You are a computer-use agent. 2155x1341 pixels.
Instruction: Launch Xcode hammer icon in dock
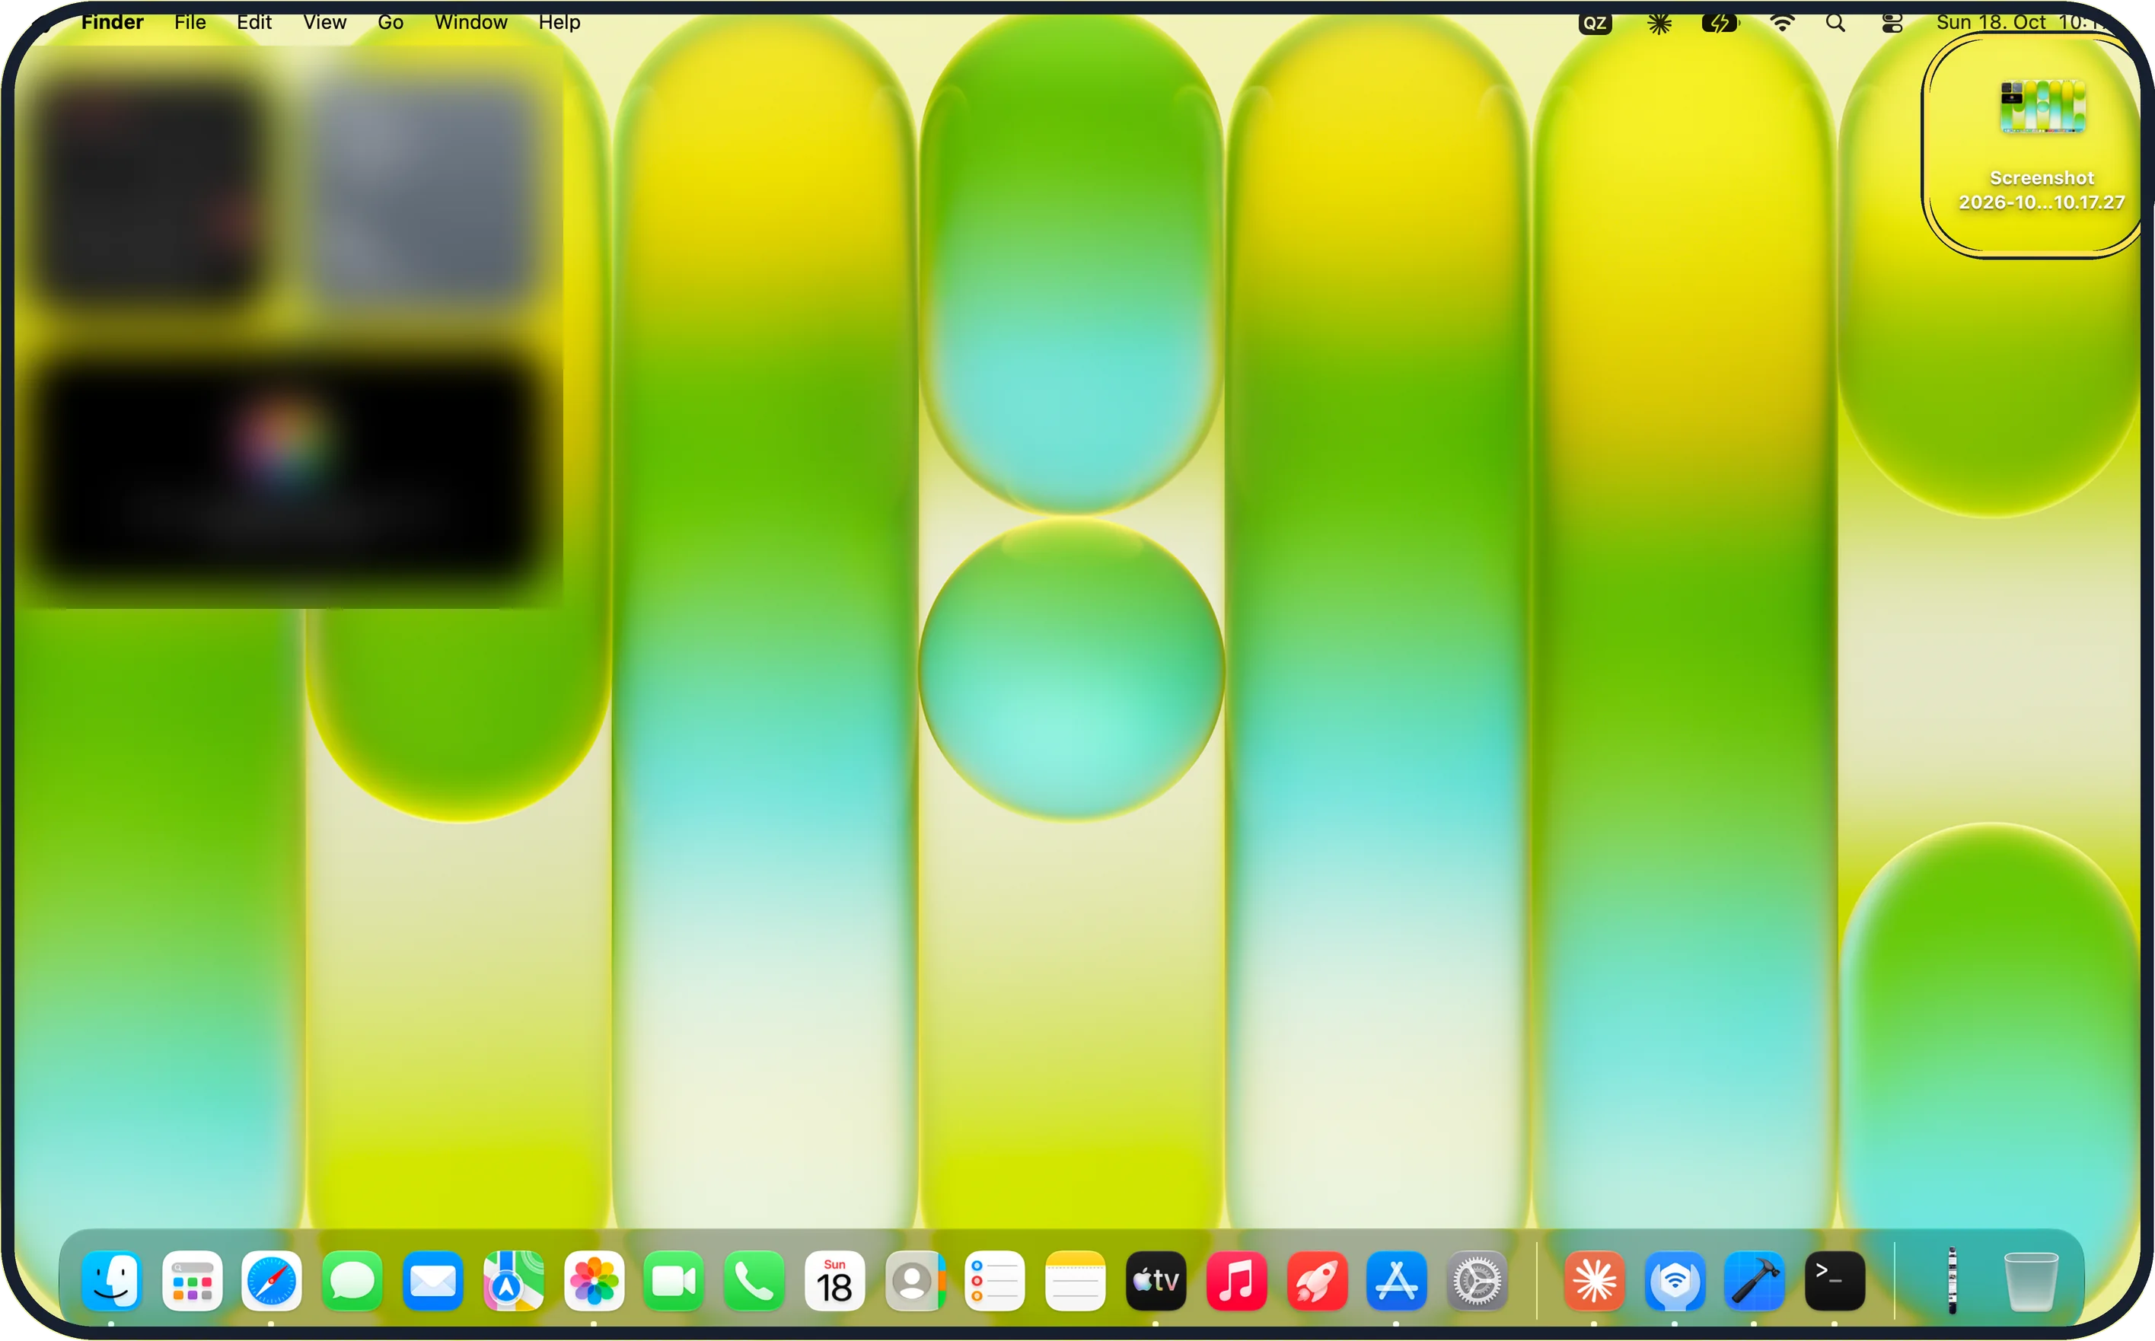coord(1755,1281)
